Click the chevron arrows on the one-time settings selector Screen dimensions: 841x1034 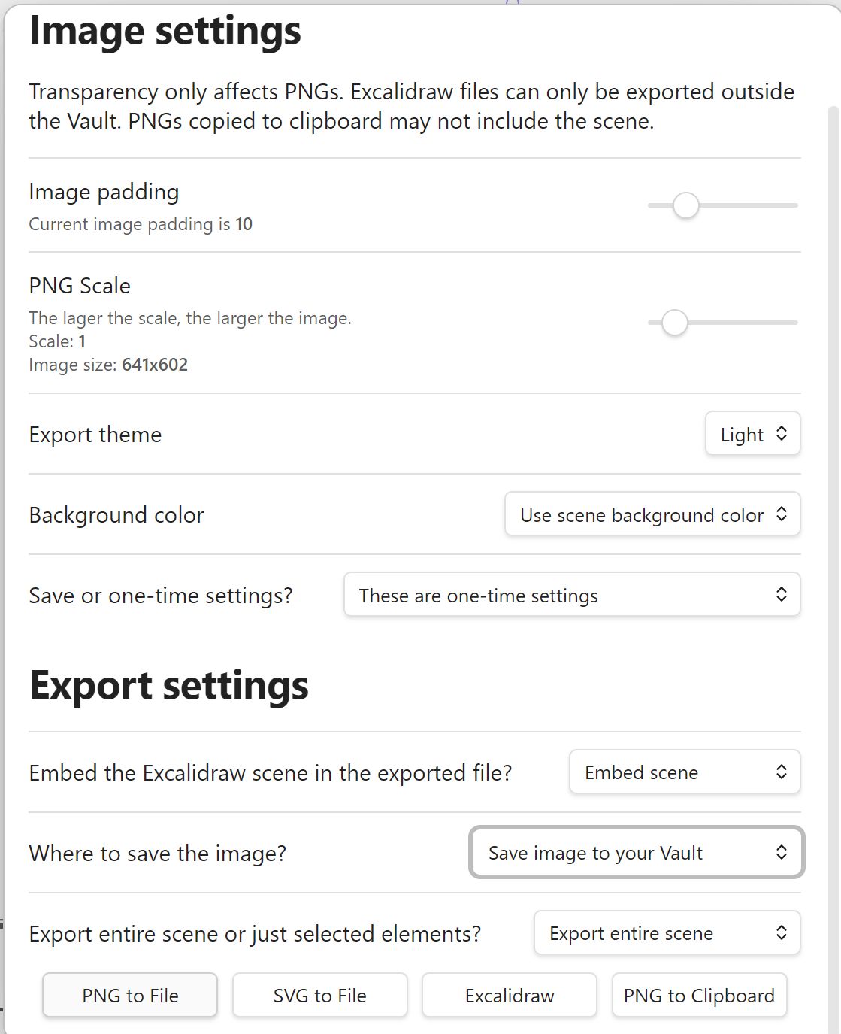tap(782, 594)
